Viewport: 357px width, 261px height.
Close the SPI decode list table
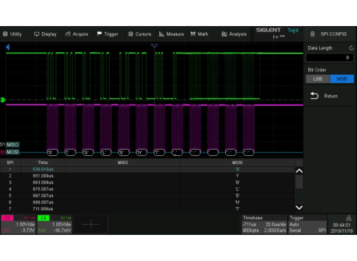(x=299, y=163)
